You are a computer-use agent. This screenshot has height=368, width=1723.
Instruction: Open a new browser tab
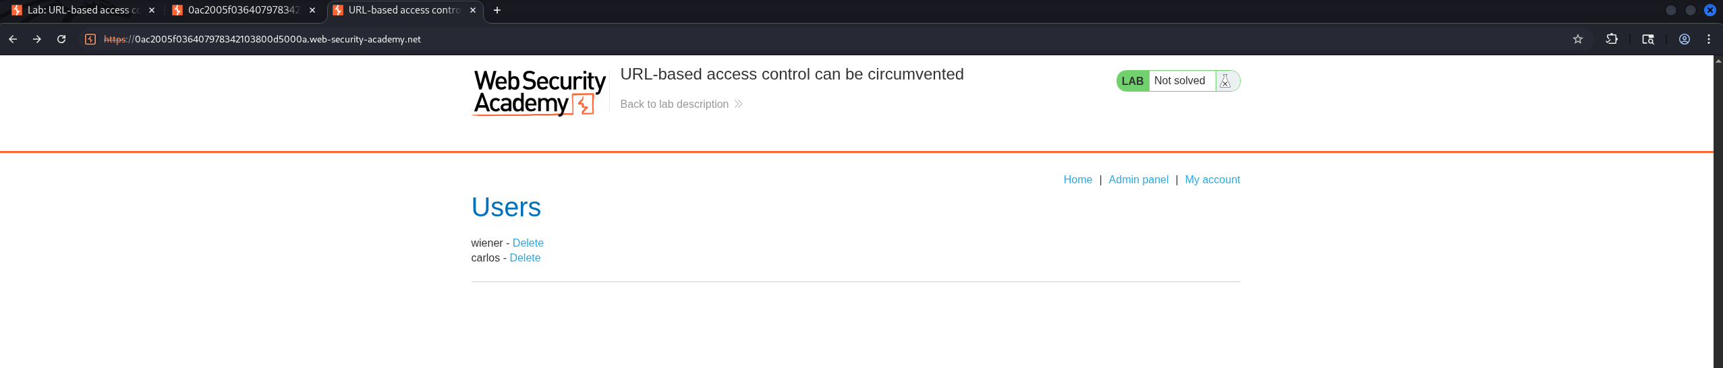(497, 10)
